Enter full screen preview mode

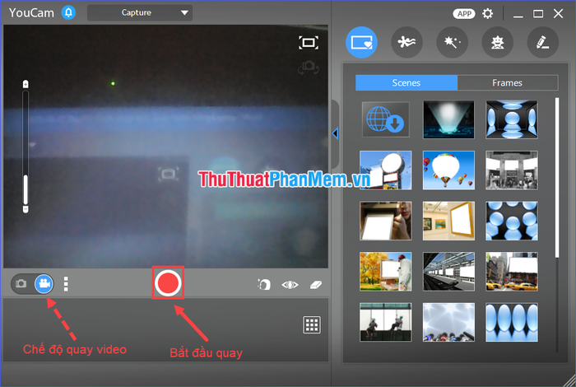(309, 43)
